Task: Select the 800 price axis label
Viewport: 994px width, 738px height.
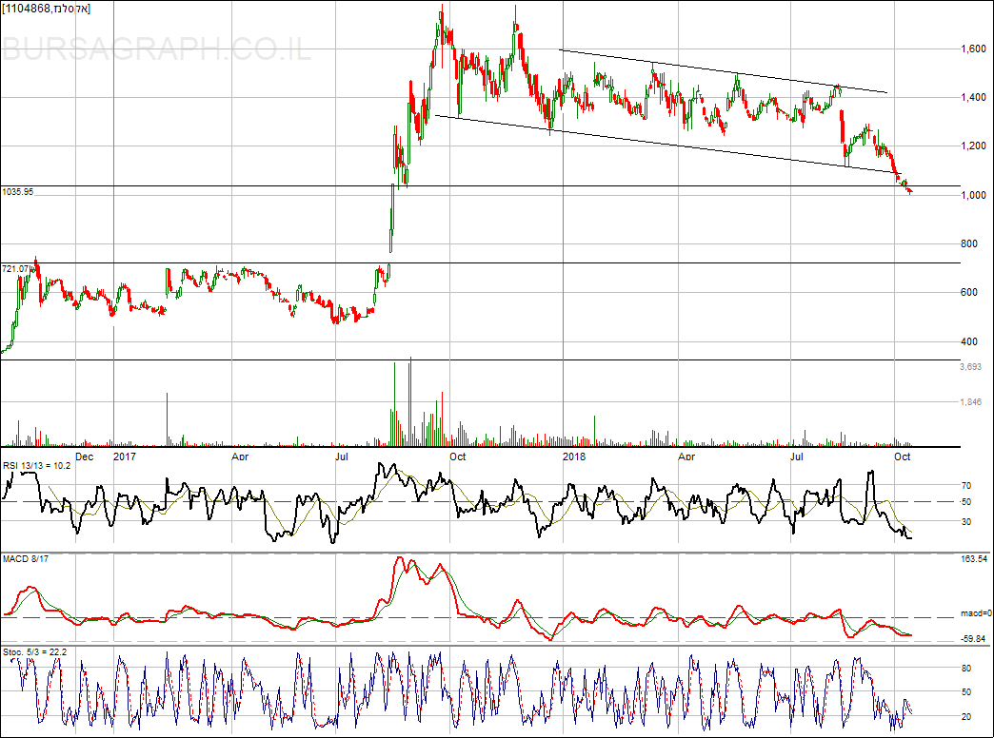Action: tap(969, 243)
